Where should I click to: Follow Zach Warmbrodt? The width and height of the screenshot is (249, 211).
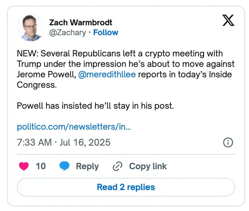point(106,32)
